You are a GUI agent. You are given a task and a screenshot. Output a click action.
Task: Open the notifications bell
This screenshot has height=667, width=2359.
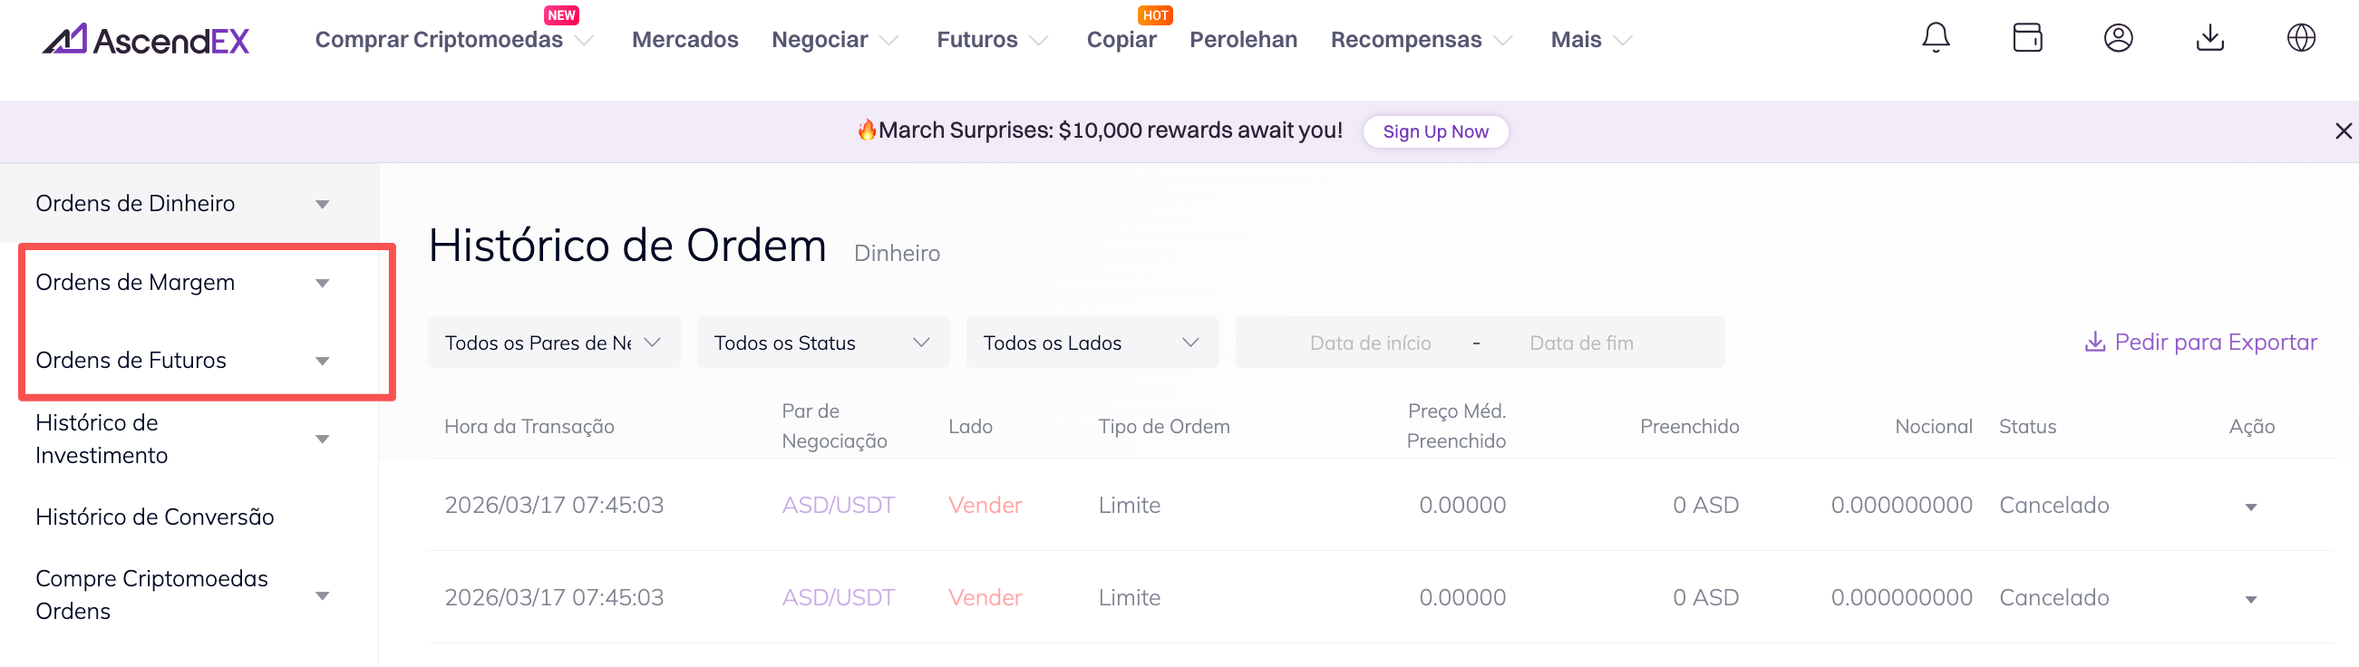tap(1935, 37)
